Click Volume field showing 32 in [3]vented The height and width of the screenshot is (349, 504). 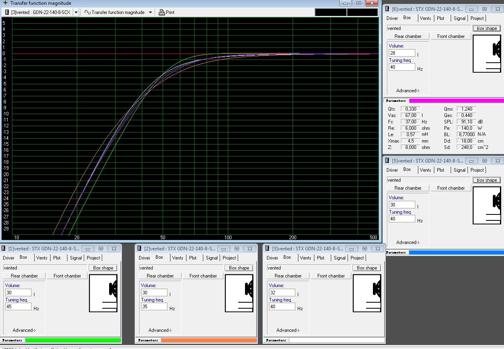point(282,292)
